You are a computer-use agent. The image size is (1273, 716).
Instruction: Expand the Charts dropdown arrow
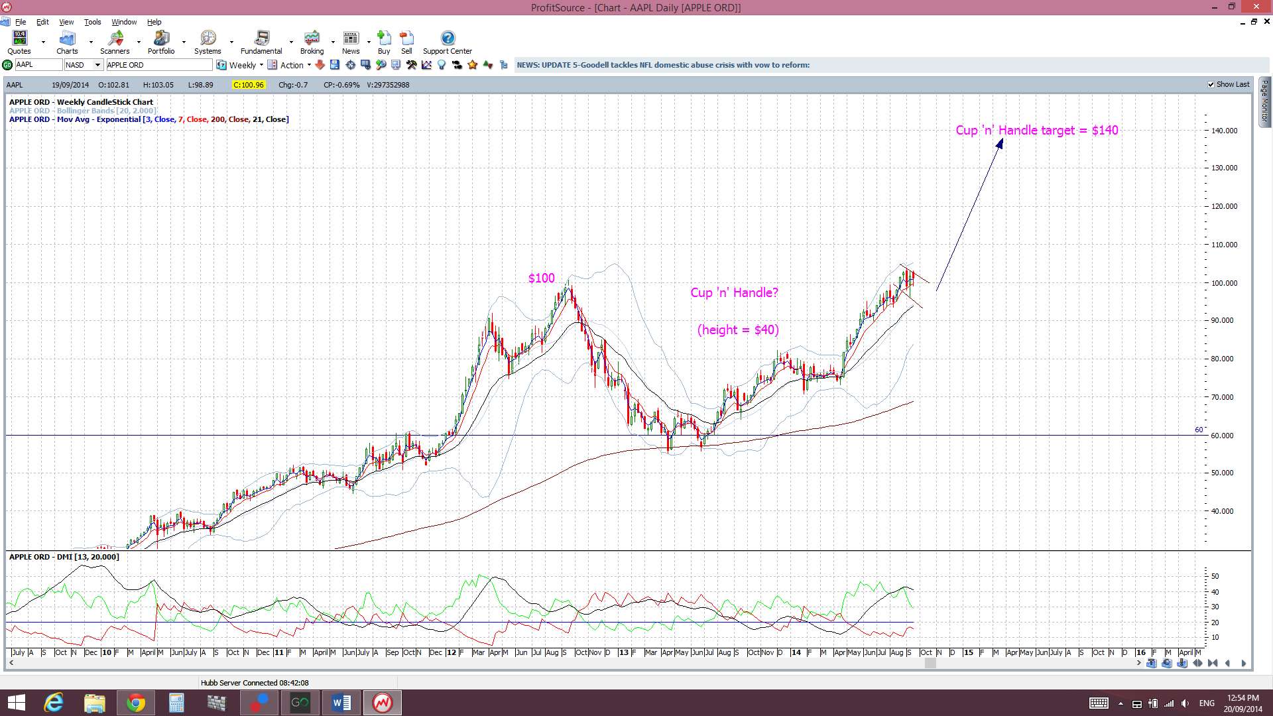[x=91, y=42]
